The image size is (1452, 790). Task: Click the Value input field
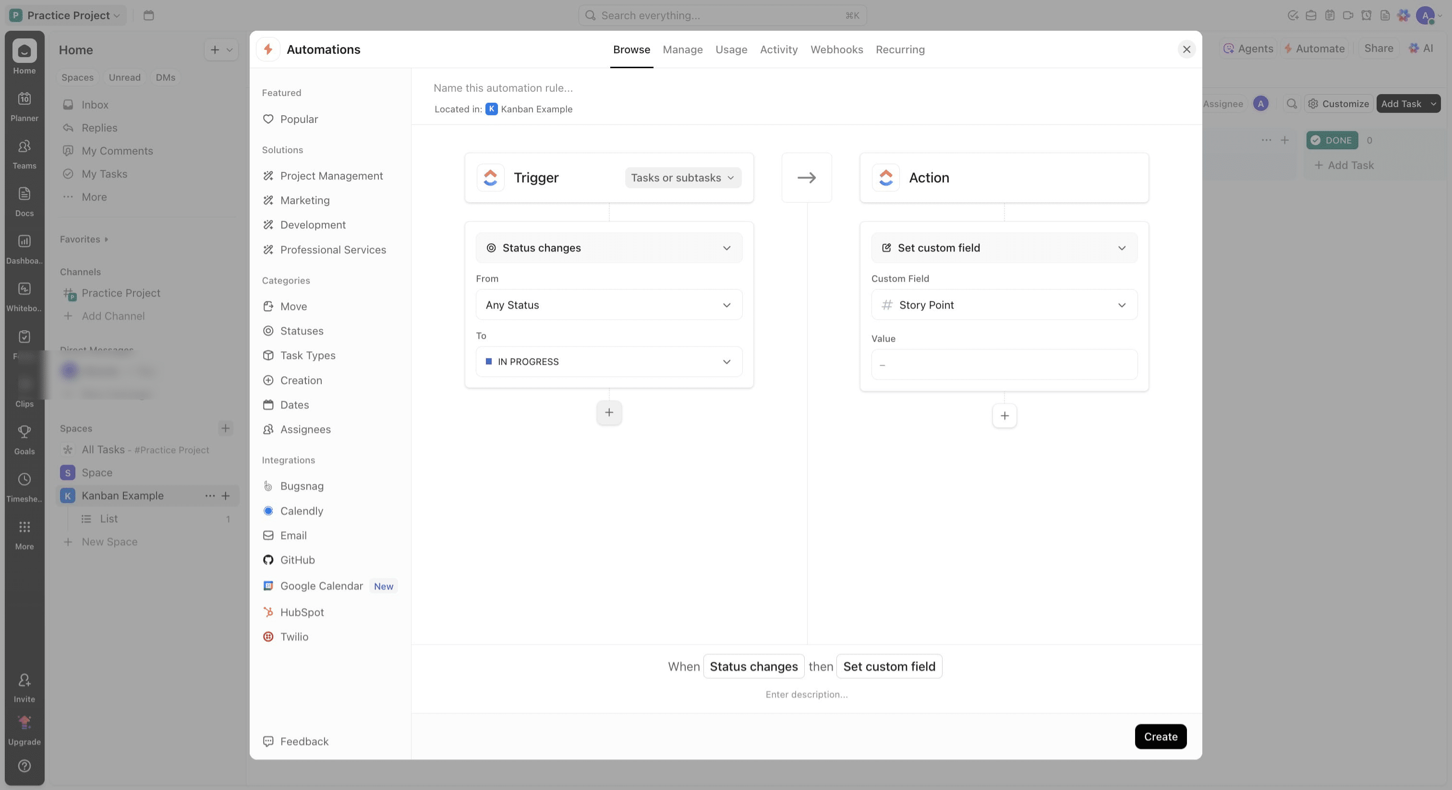pos(1004,365)
